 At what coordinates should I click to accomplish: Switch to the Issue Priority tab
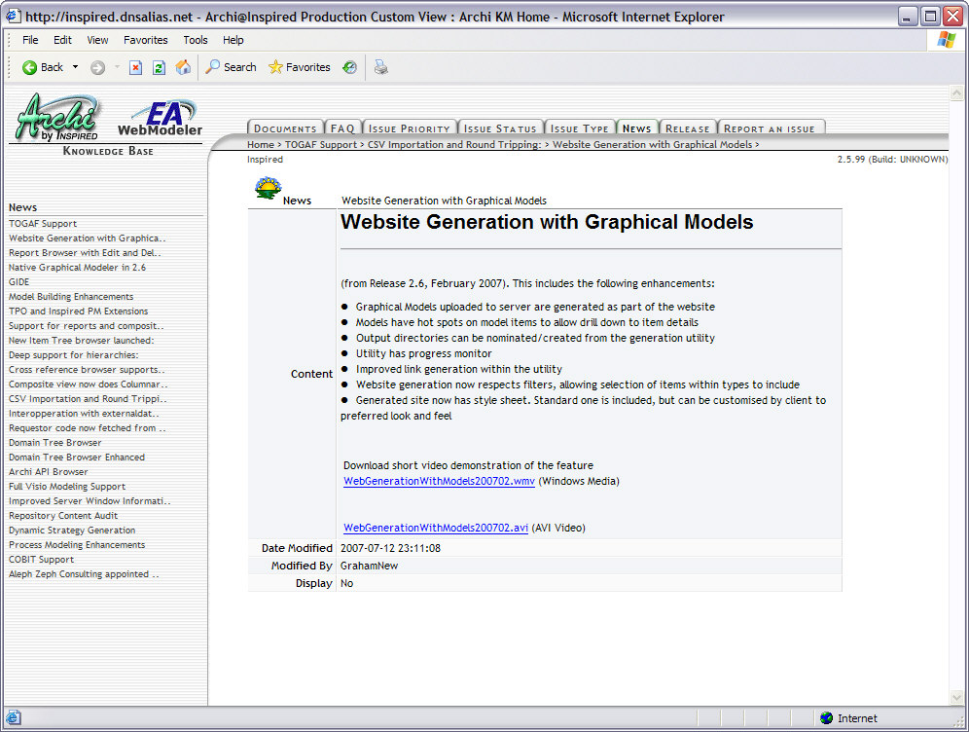[410, 127]
